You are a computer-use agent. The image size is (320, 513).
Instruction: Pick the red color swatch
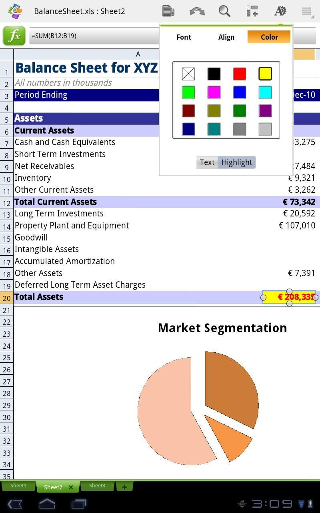pyautogui.click(x=240, y=74)
